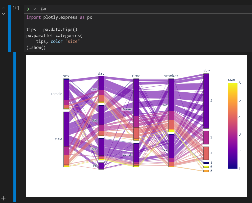Image resolution: width=252 pixels, height=203 pixels.
Task: Click the colorbar title 'size'
Action: point(232,79)
